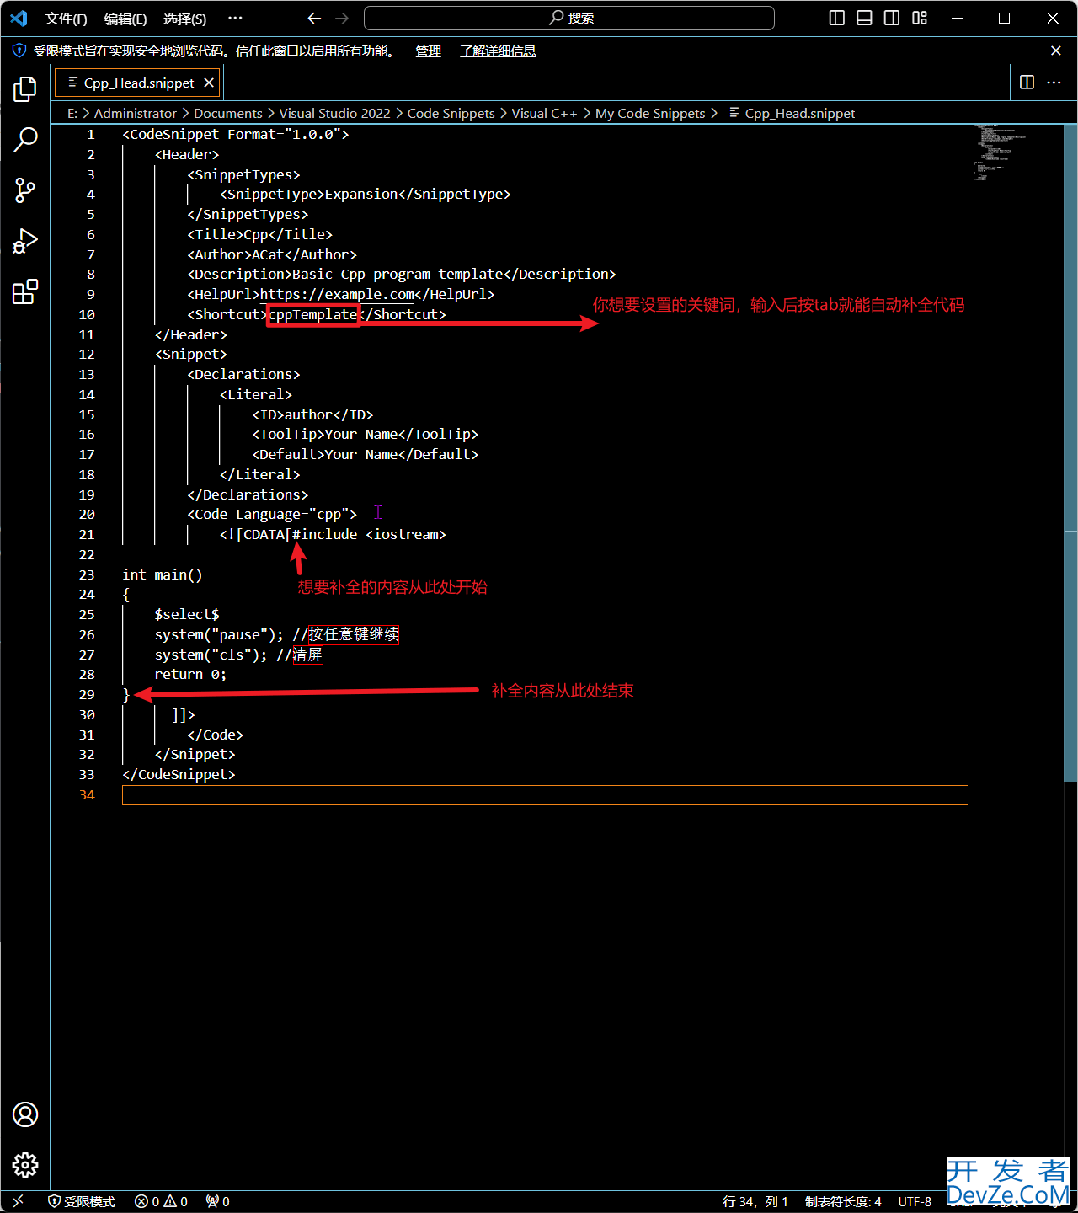Click the search command center box

click(569, 18)
